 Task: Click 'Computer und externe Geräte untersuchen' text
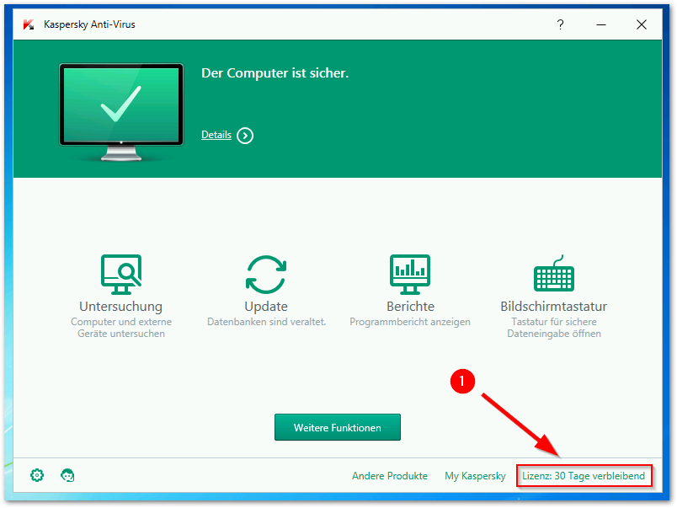(x=121, y=328)
